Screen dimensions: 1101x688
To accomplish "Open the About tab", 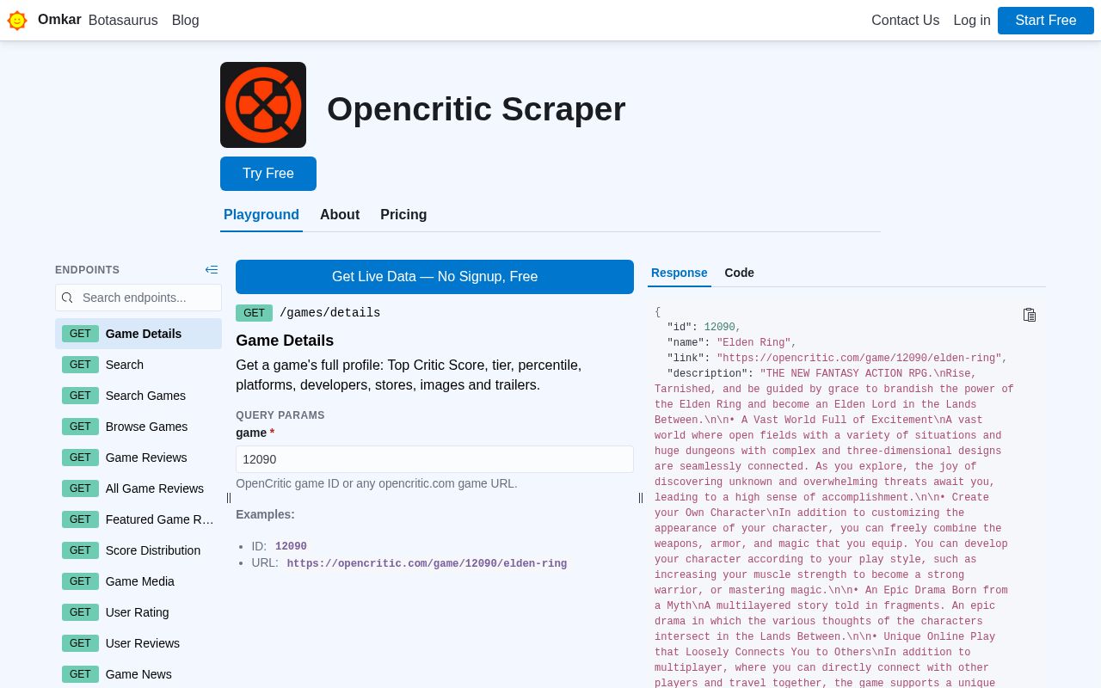I will pyautogui.click(x=340, y=215).
